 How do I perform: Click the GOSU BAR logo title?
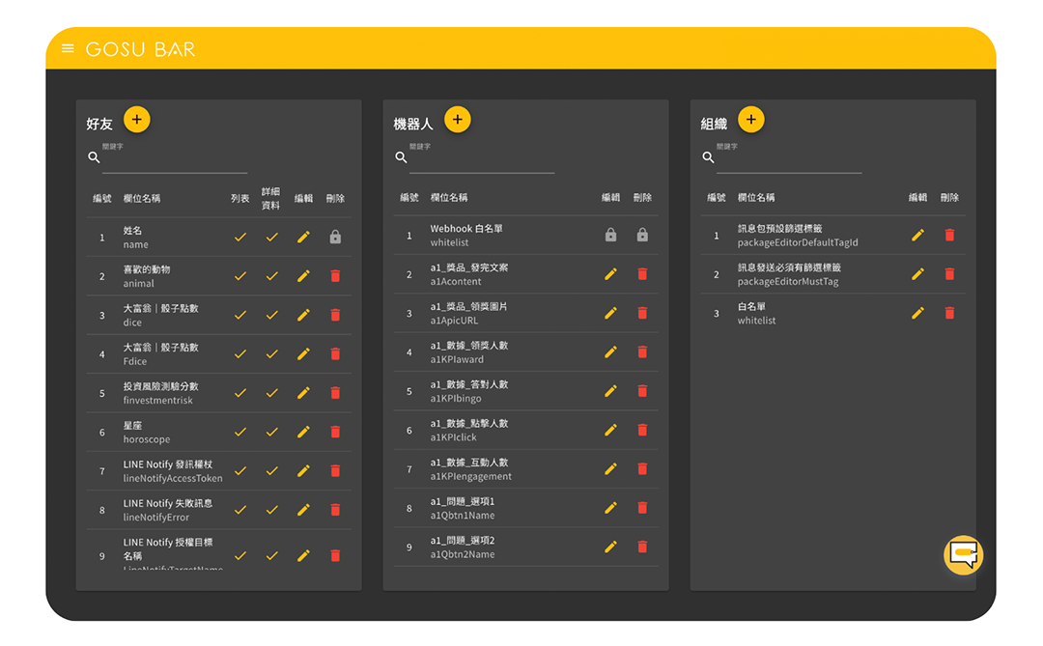(x=140, y=49)
